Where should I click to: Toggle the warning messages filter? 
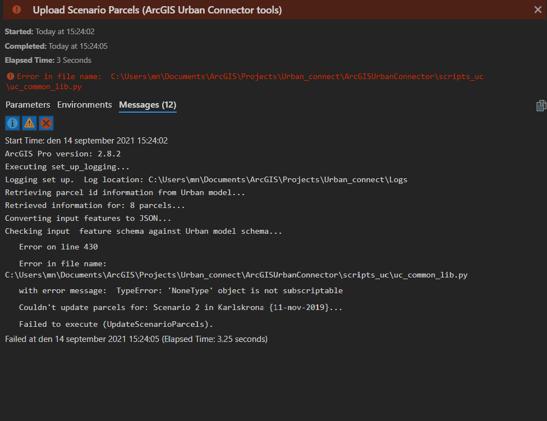(x=29, y=123)
